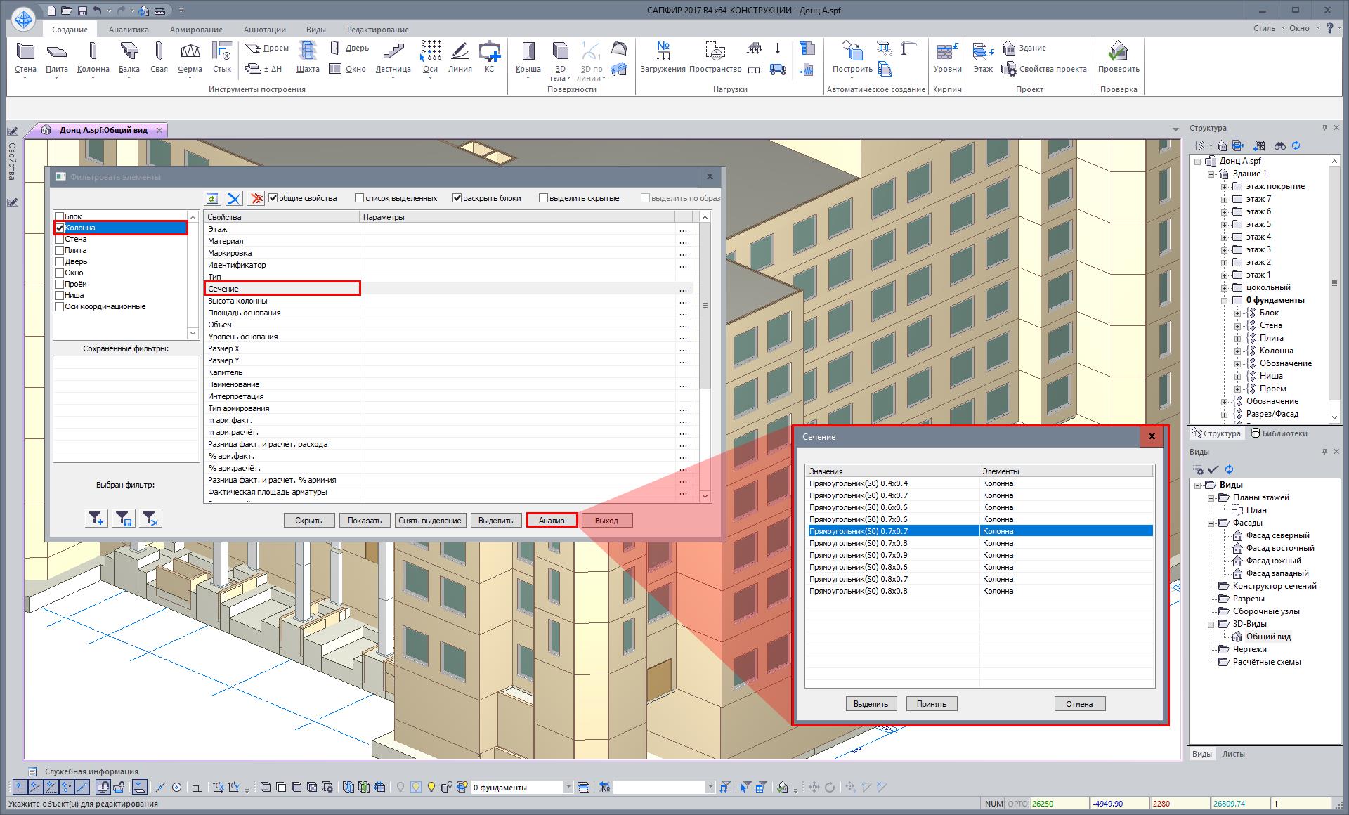Open the Аналитика ribbon tab
Image resolution: width=1349 pixels, height=815 pixels.
129,30
